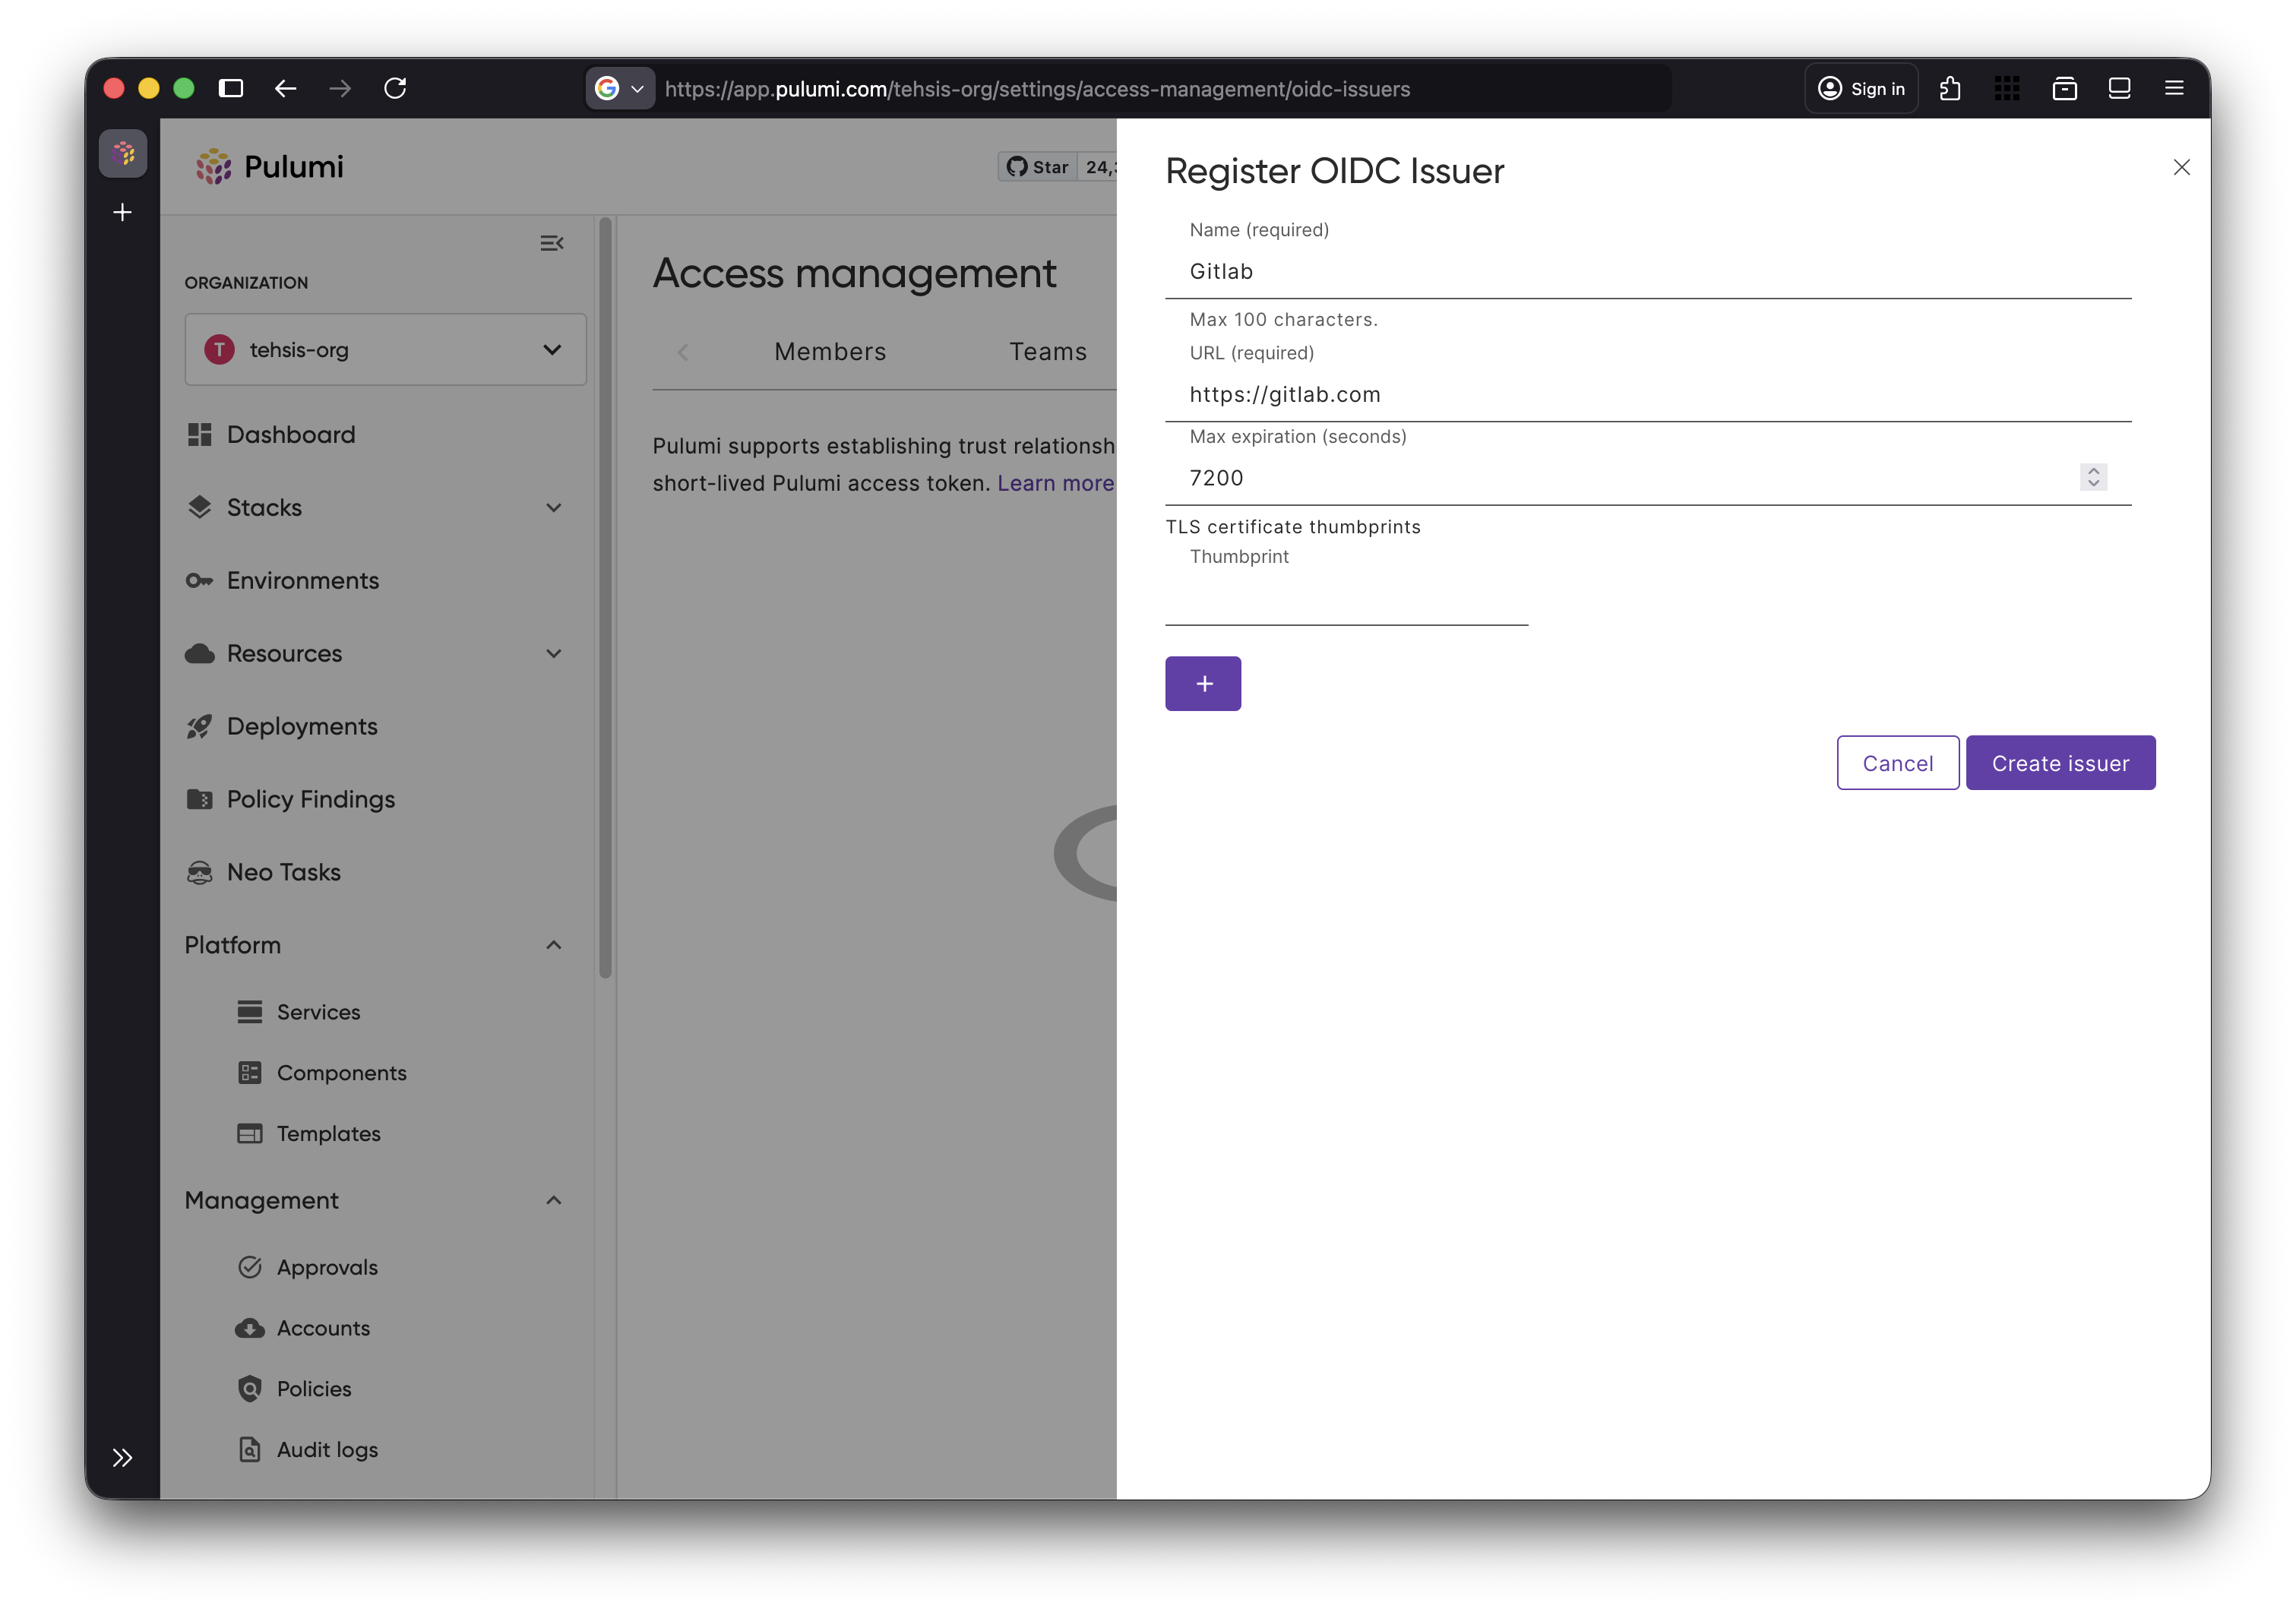Select Neo Tasks in the sidebar
The height and width of the screenshot is (1612, 2296).
(283, 872)
